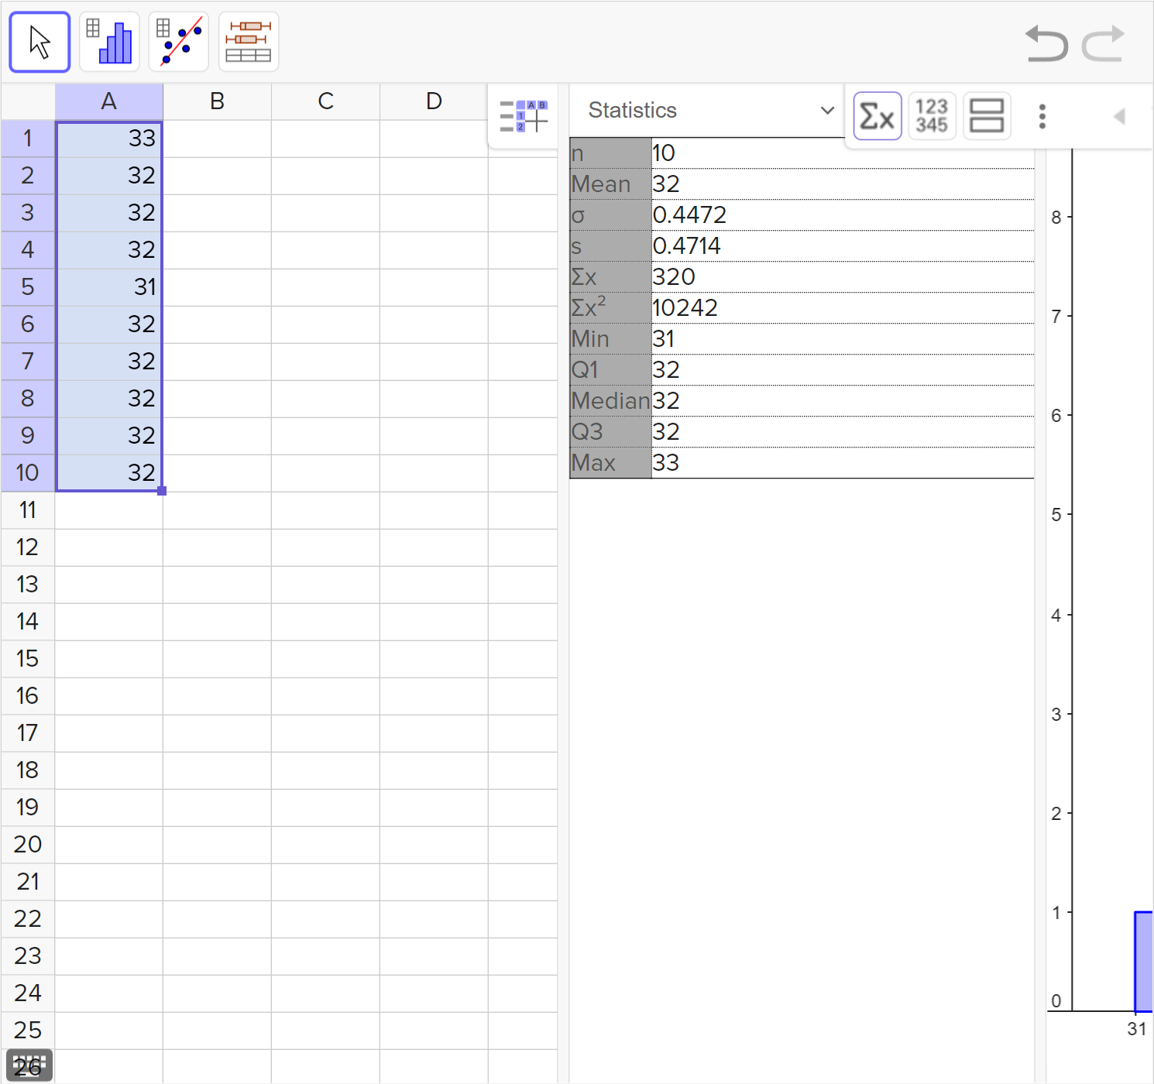
Task: Select column C header
Action: pyautogui.click(x=325, y=101)
